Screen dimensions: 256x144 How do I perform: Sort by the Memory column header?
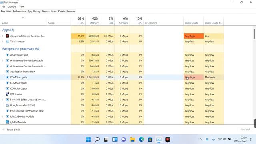(92, 20)
